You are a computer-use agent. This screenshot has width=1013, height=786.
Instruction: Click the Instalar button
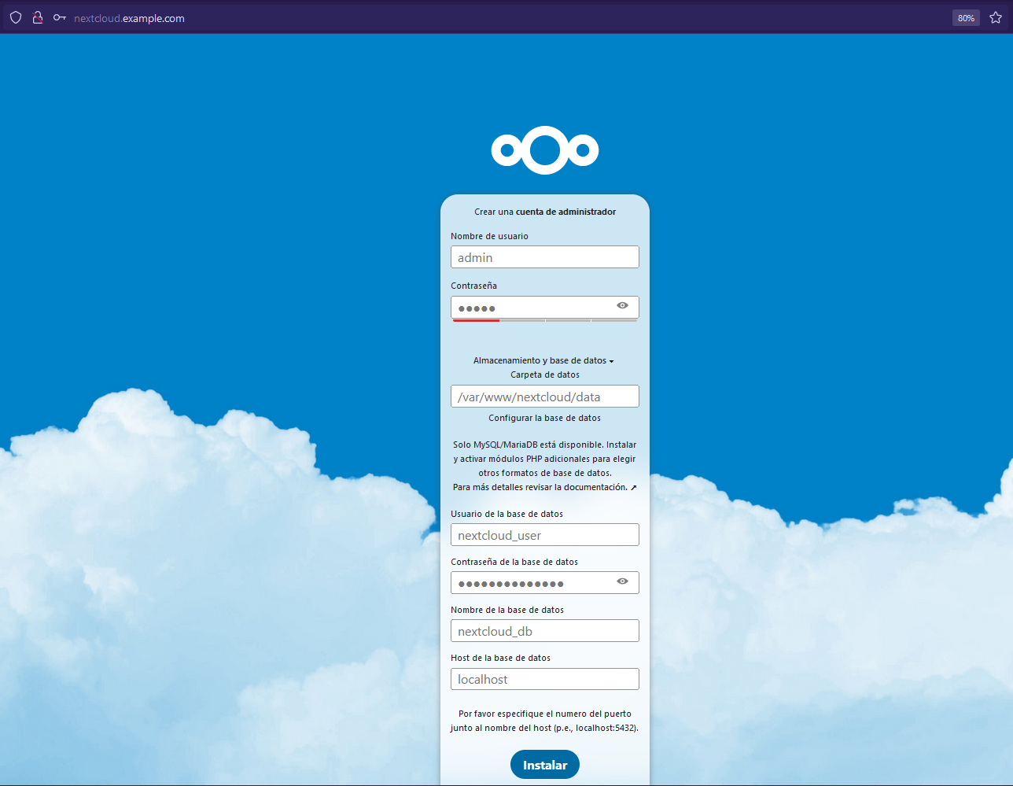[545, 765]
